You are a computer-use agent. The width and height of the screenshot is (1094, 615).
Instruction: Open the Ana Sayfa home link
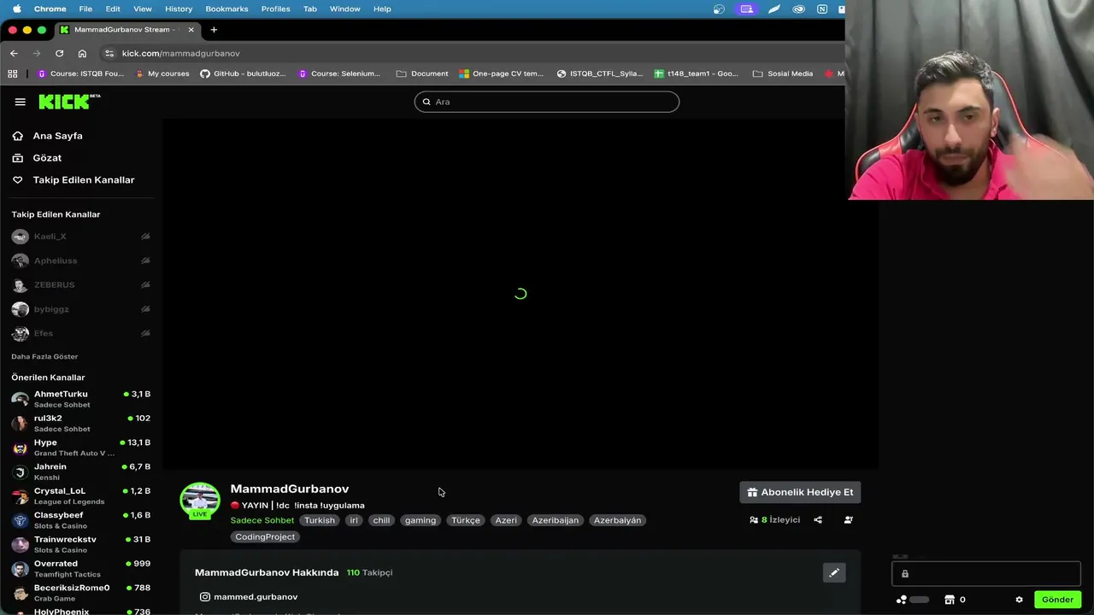(x=47, y=136)
